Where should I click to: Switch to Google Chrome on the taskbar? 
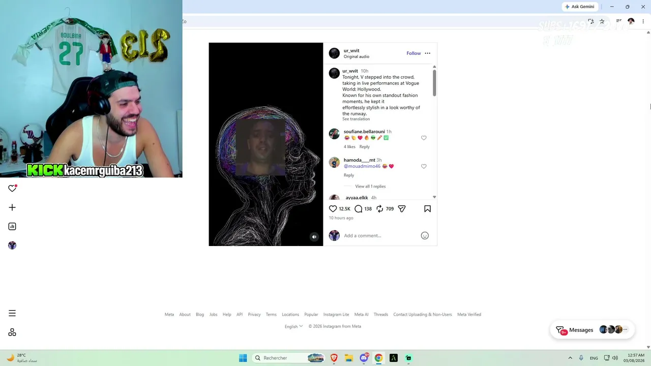coord(378,358)
